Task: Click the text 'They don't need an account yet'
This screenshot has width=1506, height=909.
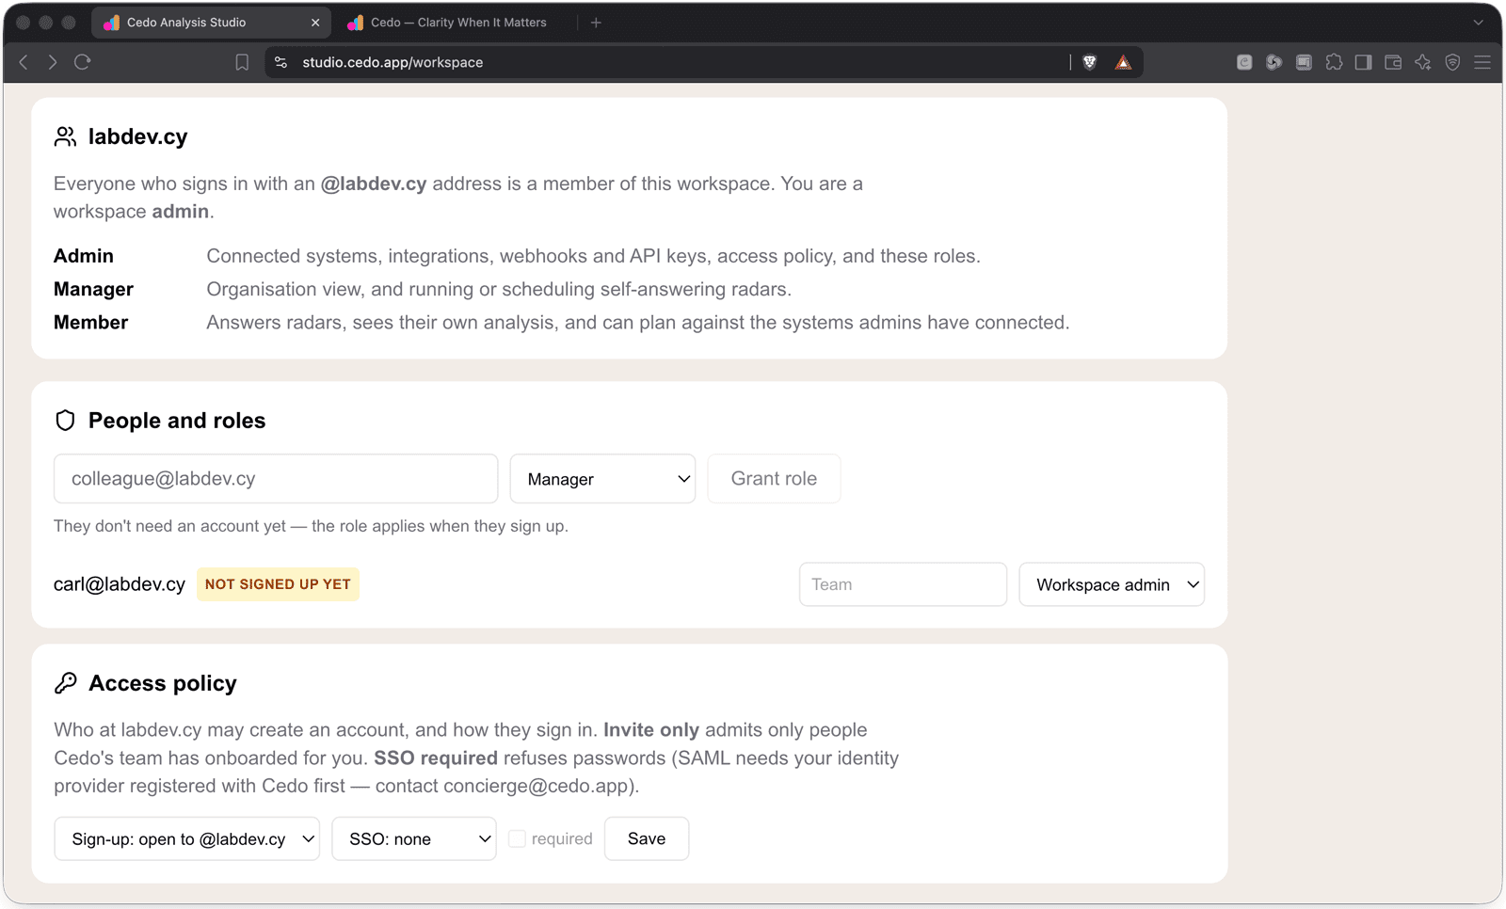Action: (169, 526)
